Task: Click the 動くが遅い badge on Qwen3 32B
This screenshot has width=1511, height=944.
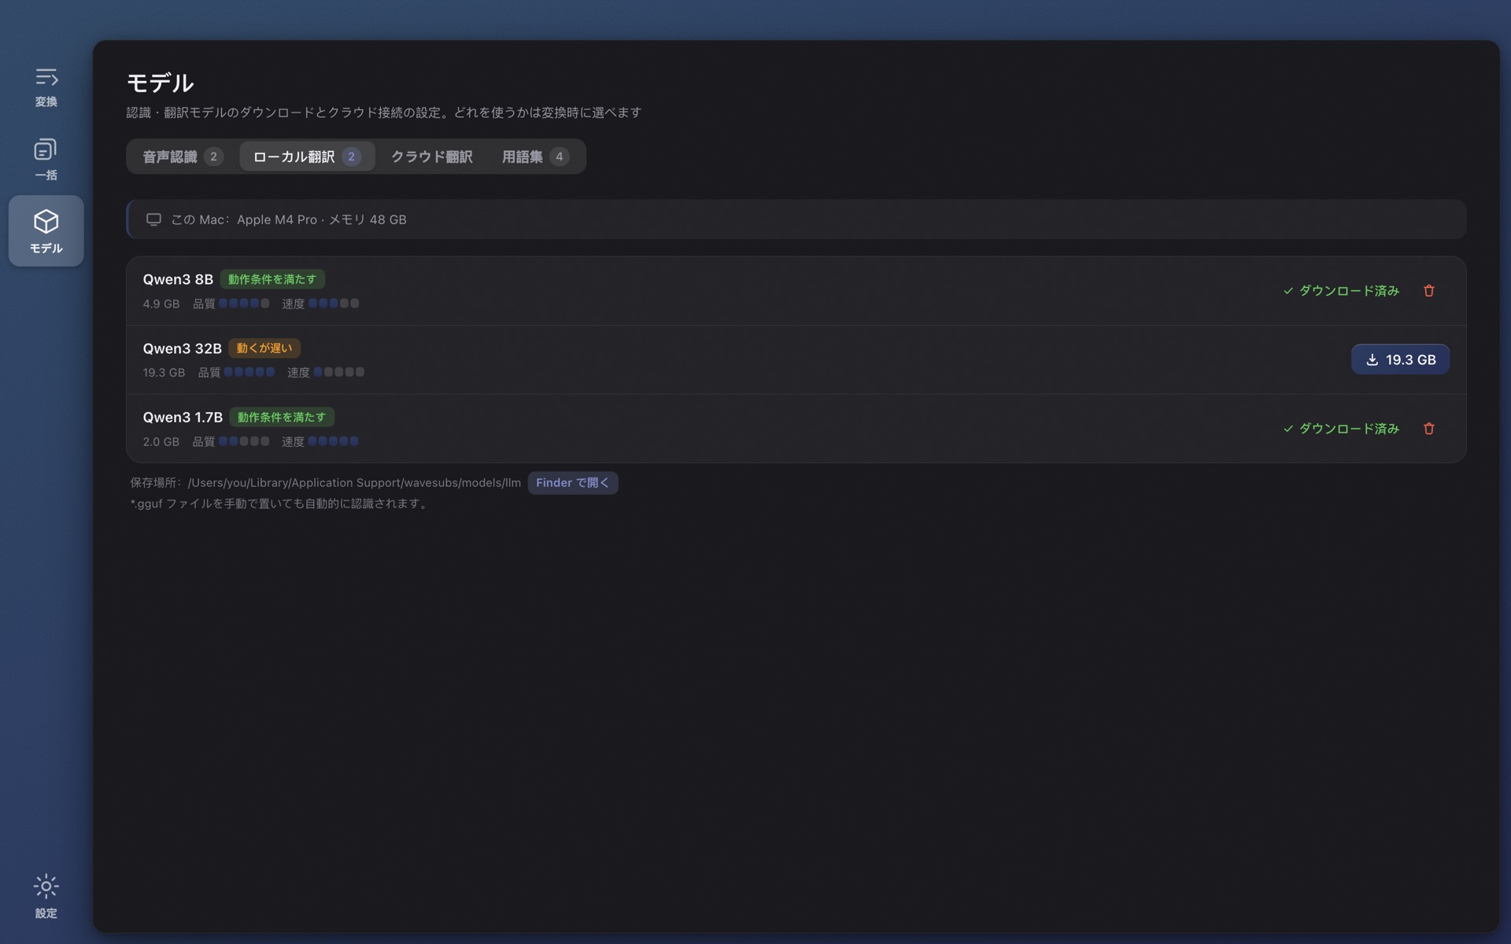Action: [264, 348]
